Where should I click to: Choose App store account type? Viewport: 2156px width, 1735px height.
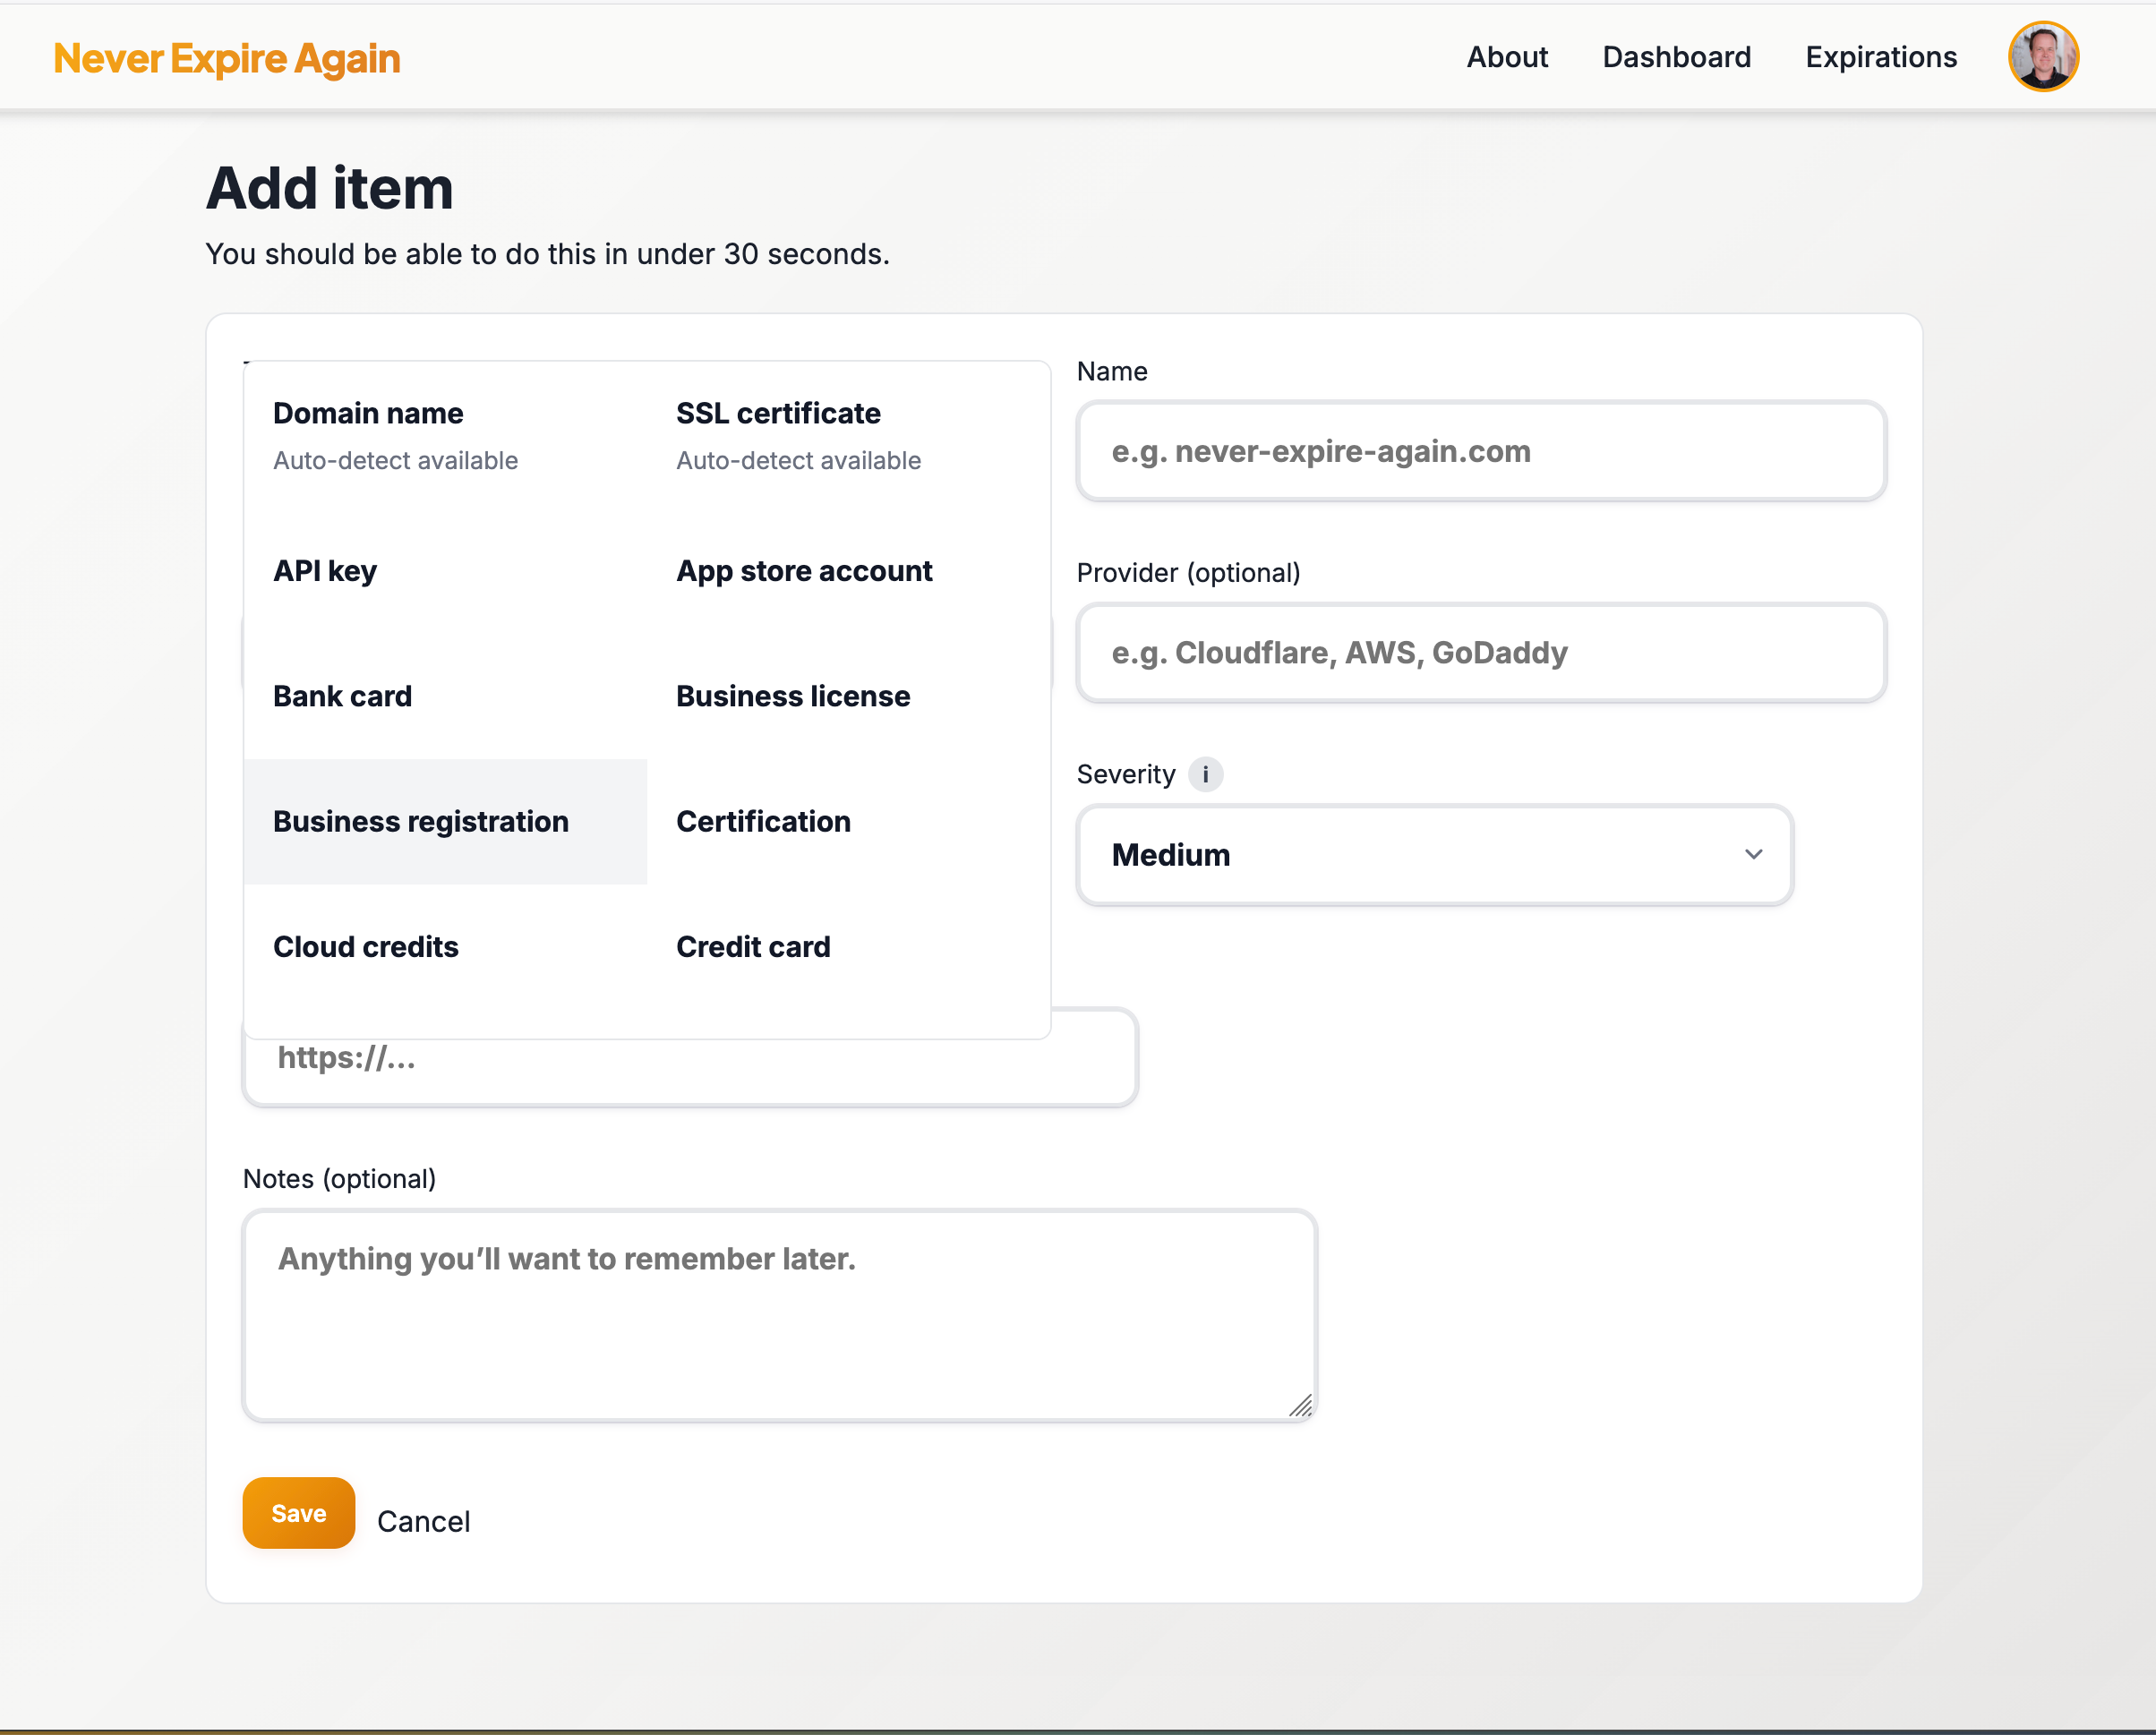(x=805, y=571)
